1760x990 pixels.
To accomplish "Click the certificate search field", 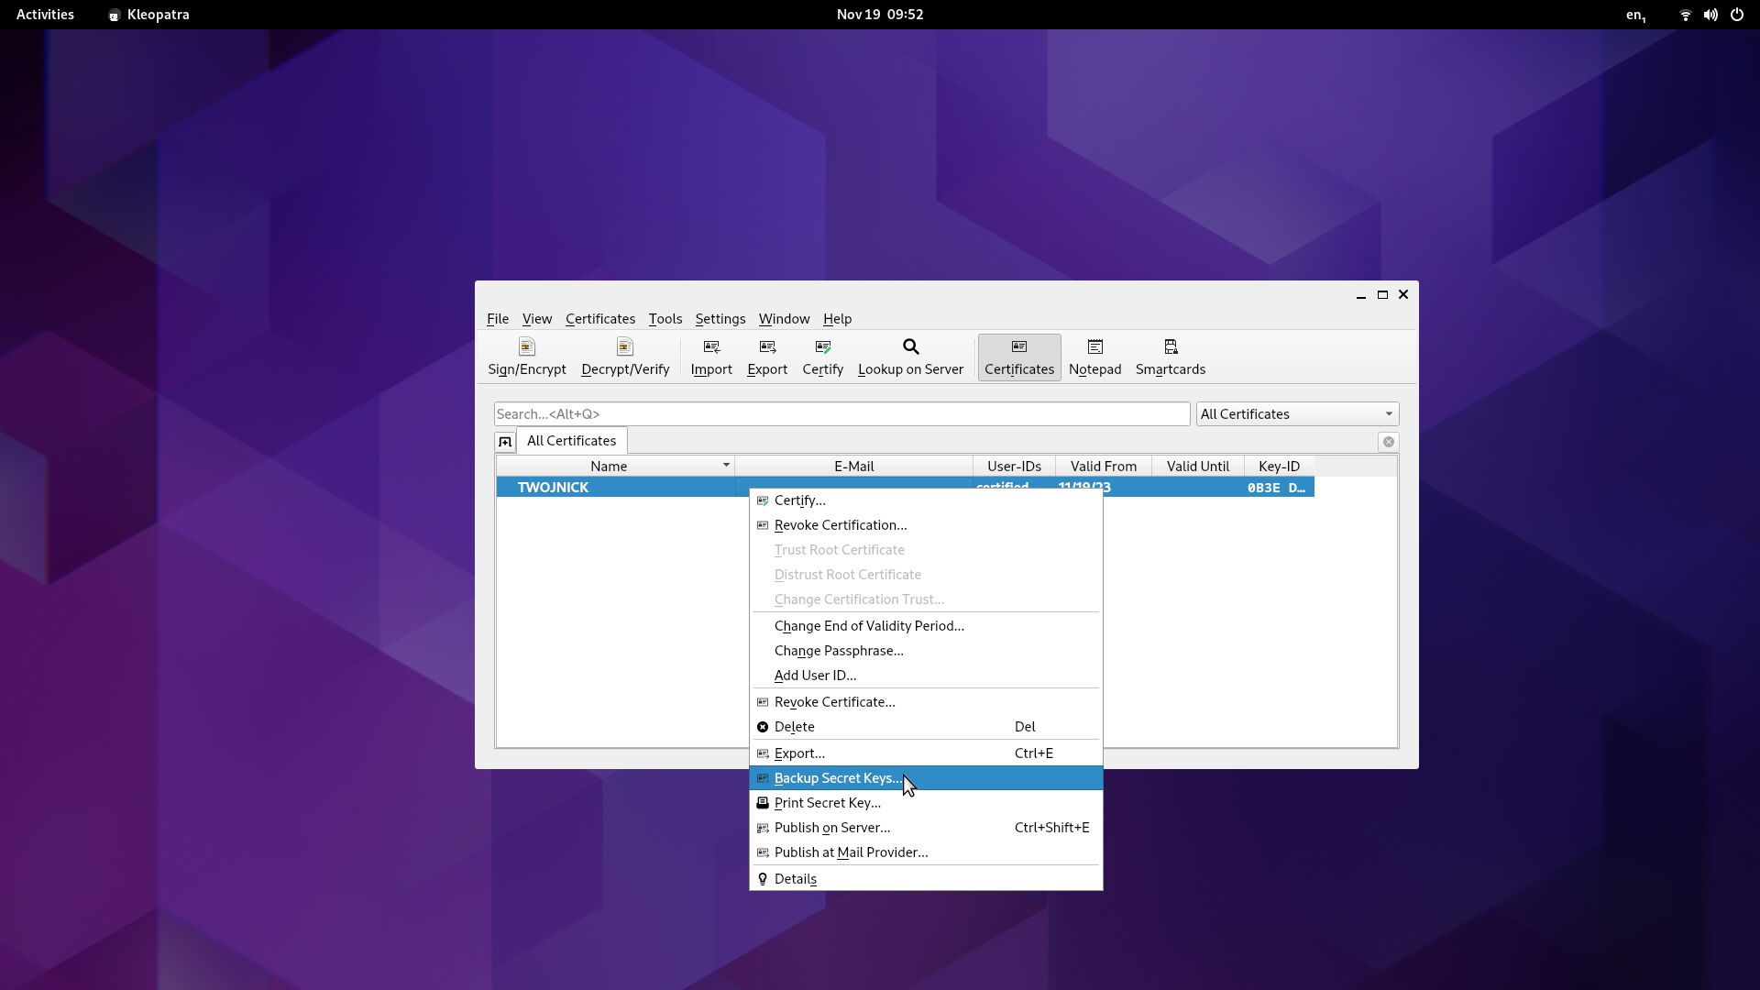I will [841, 414].
